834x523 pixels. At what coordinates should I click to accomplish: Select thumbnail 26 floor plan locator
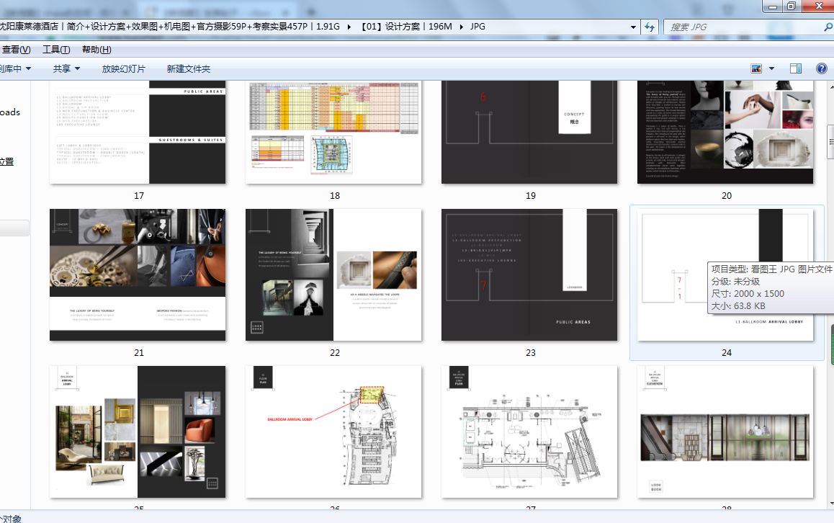point(333,432)
